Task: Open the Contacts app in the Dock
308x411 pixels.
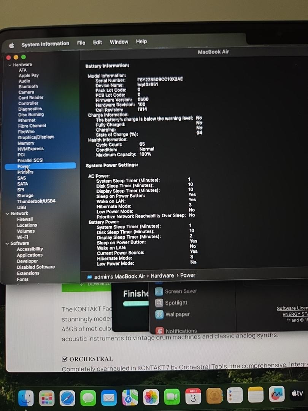Action: point(214,395)
